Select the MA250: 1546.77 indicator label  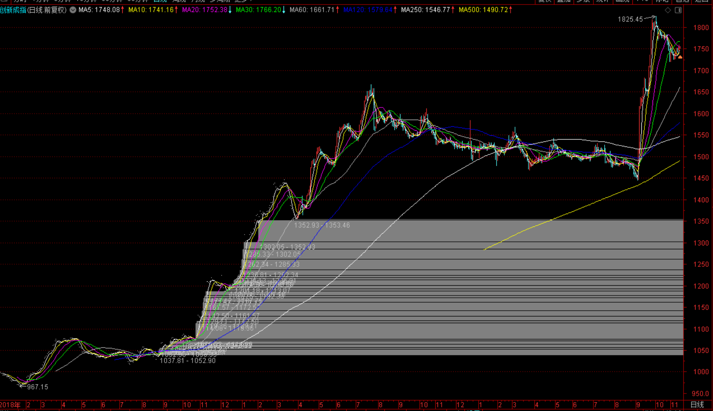(425, 10)
